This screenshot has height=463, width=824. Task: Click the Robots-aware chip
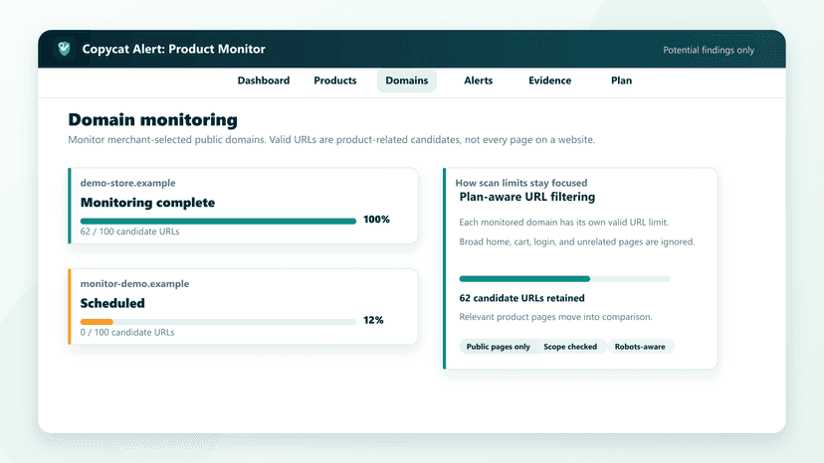[x=640, y=347]
